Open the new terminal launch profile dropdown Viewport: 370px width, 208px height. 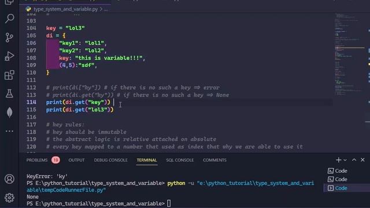[x=345, y=160]
